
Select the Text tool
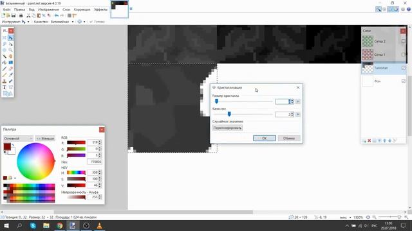pos(5,87)
